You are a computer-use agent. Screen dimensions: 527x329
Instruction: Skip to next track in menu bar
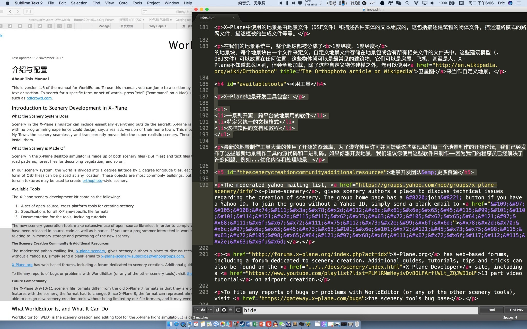coord(293,3)
